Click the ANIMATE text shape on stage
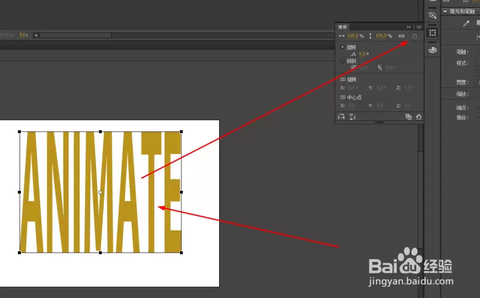Image resolution: width=480 pixels, height=298 pixels. pyautogui.click(x=100, y=192)
